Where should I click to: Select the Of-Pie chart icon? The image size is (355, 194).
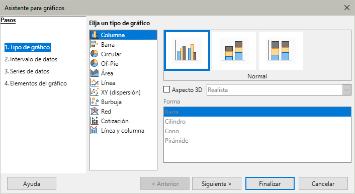(x=95, y=63)
